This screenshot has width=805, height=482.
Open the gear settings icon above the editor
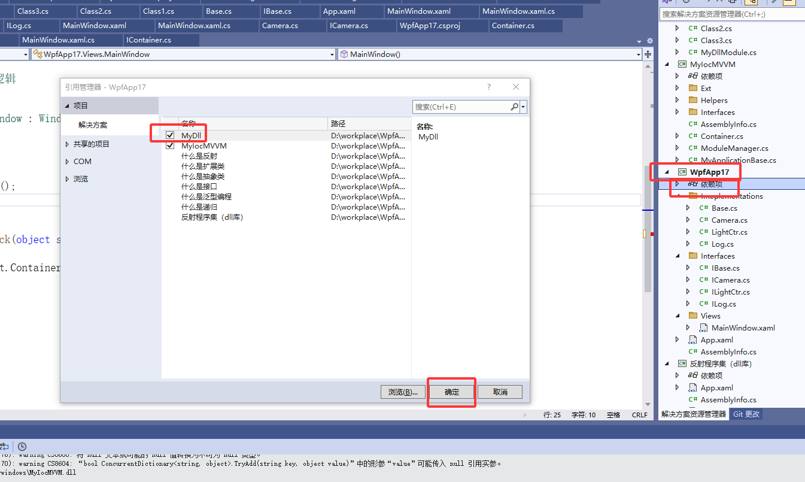650,40
